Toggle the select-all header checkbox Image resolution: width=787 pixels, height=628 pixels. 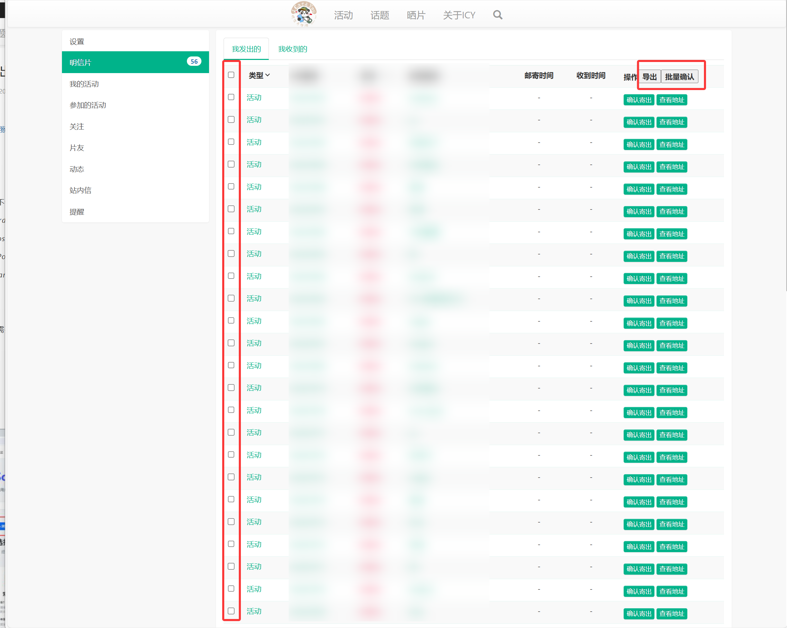coord(231,75)
